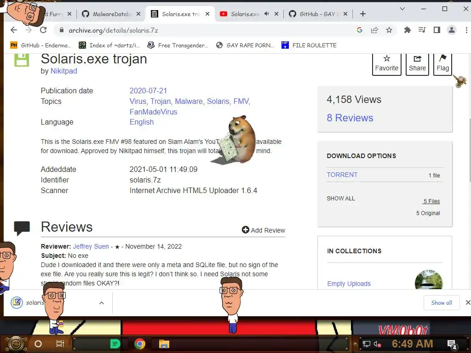Open uploader Nikitpad profile link

pos(63,71)
